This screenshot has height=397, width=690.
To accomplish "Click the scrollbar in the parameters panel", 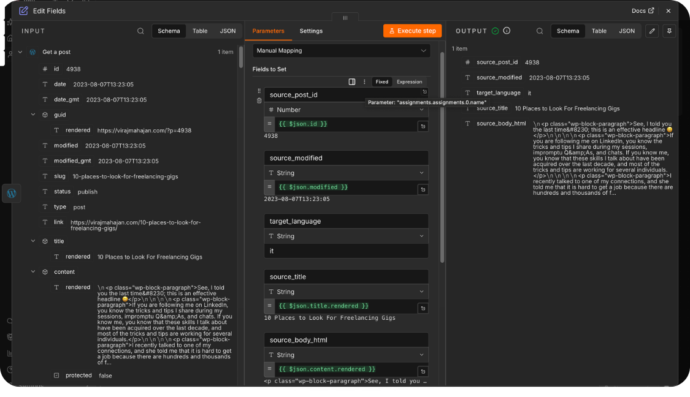I will pos(442,158).
